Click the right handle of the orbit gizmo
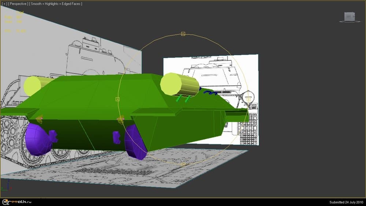The image size is (366, 206). coord(249,99)
